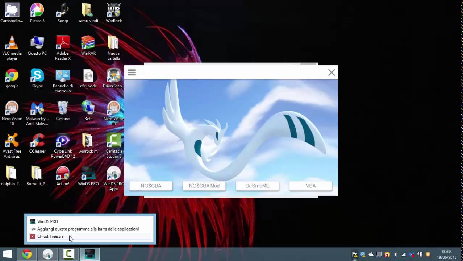The height and width of the screenshot is (261, 463).
Task: Launch the DeSmuME emulator button
Action: pos(258,186)
